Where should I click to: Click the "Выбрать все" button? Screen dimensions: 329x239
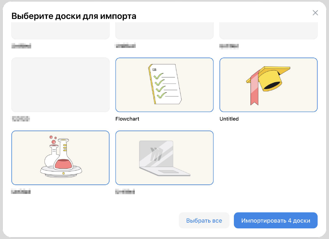[x=204, y=221]
